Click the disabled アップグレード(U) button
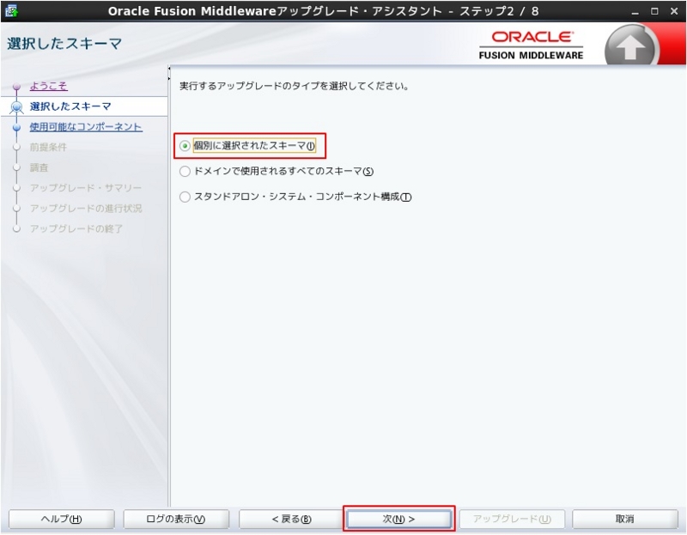Screen dimensions: 687x535 (512, 519)
